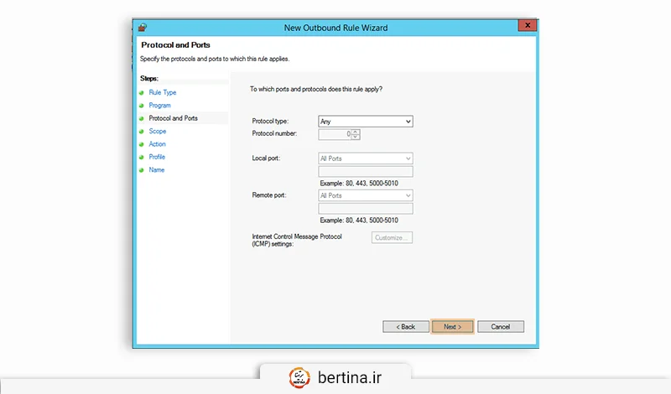Image resolution: width=671 pixels, height=394 pixels.
Task: Click the Local port text field
Action: coord(366,171)
